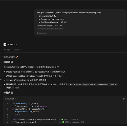Expand the Worked for 2m 26s details
The image size is (127, 126).
coord(13,50)
